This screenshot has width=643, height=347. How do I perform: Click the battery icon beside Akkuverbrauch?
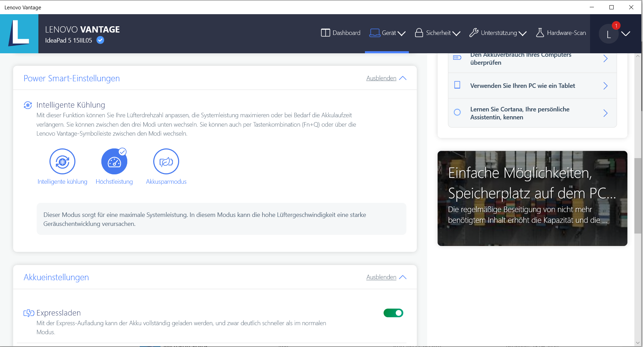click(457, 57)
